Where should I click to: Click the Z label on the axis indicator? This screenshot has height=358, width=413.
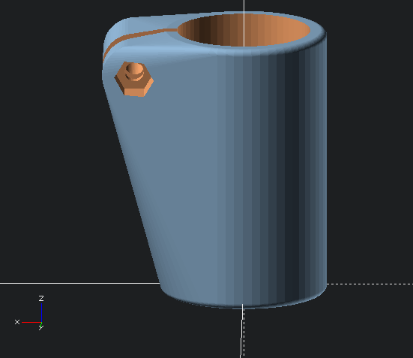[x=41, y=299]
